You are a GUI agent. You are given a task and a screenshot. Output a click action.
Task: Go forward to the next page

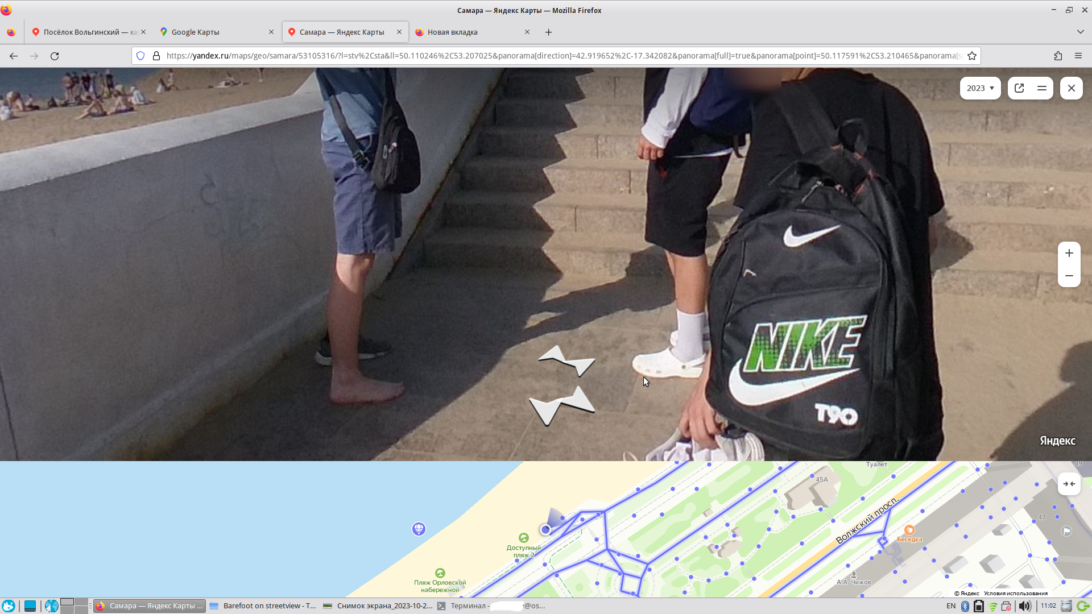tap(34, 56)
